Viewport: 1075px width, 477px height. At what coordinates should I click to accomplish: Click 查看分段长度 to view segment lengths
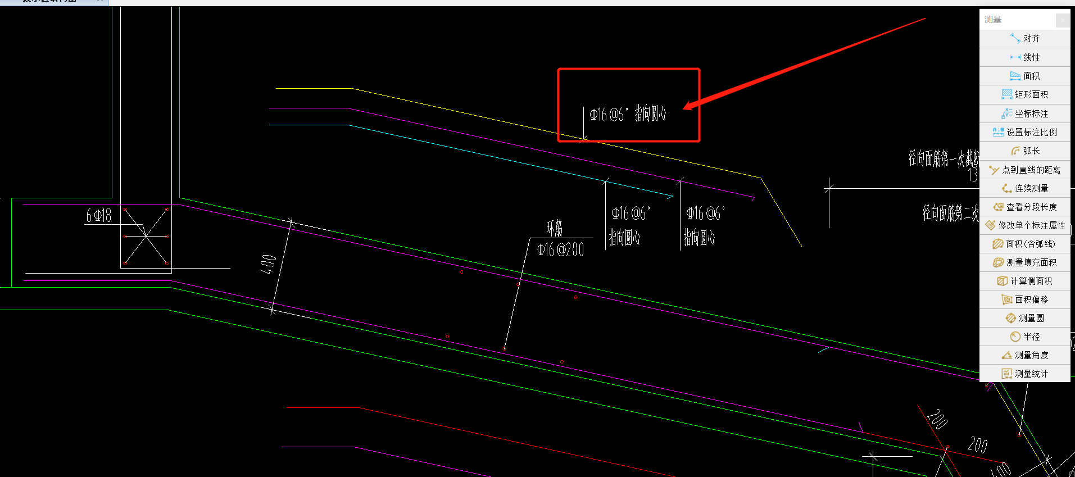click(x=1024, y=207)
